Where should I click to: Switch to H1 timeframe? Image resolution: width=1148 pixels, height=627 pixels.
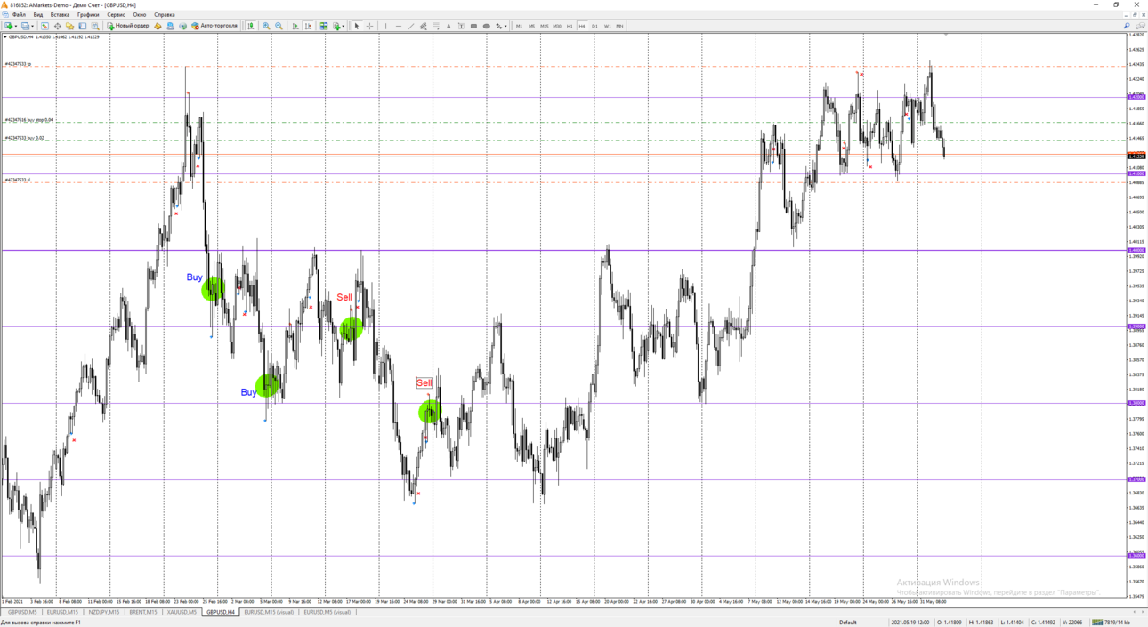(570, 26)
